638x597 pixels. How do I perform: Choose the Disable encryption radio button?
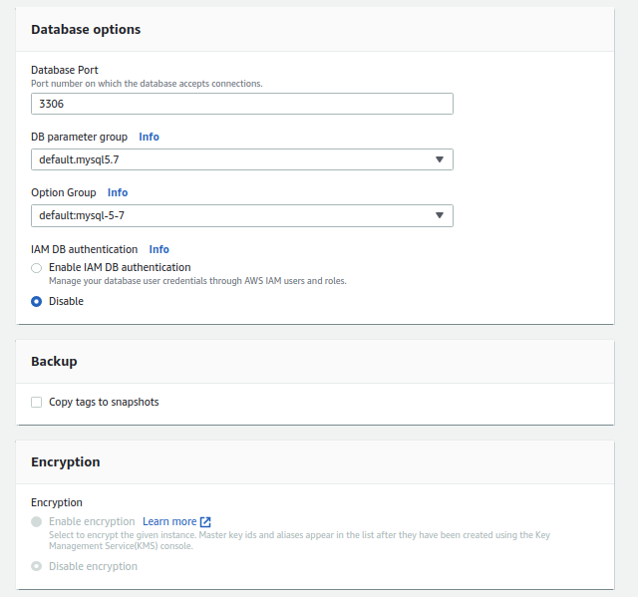[x=37, y=566]
